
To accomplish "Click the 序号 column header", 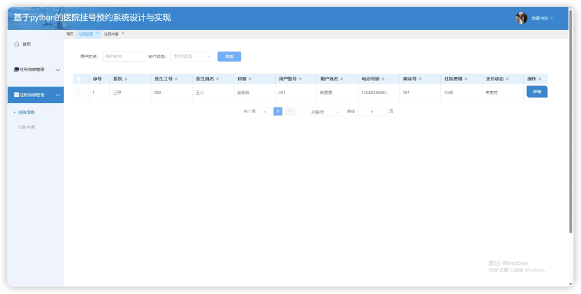I will click(x=97, y=79).
